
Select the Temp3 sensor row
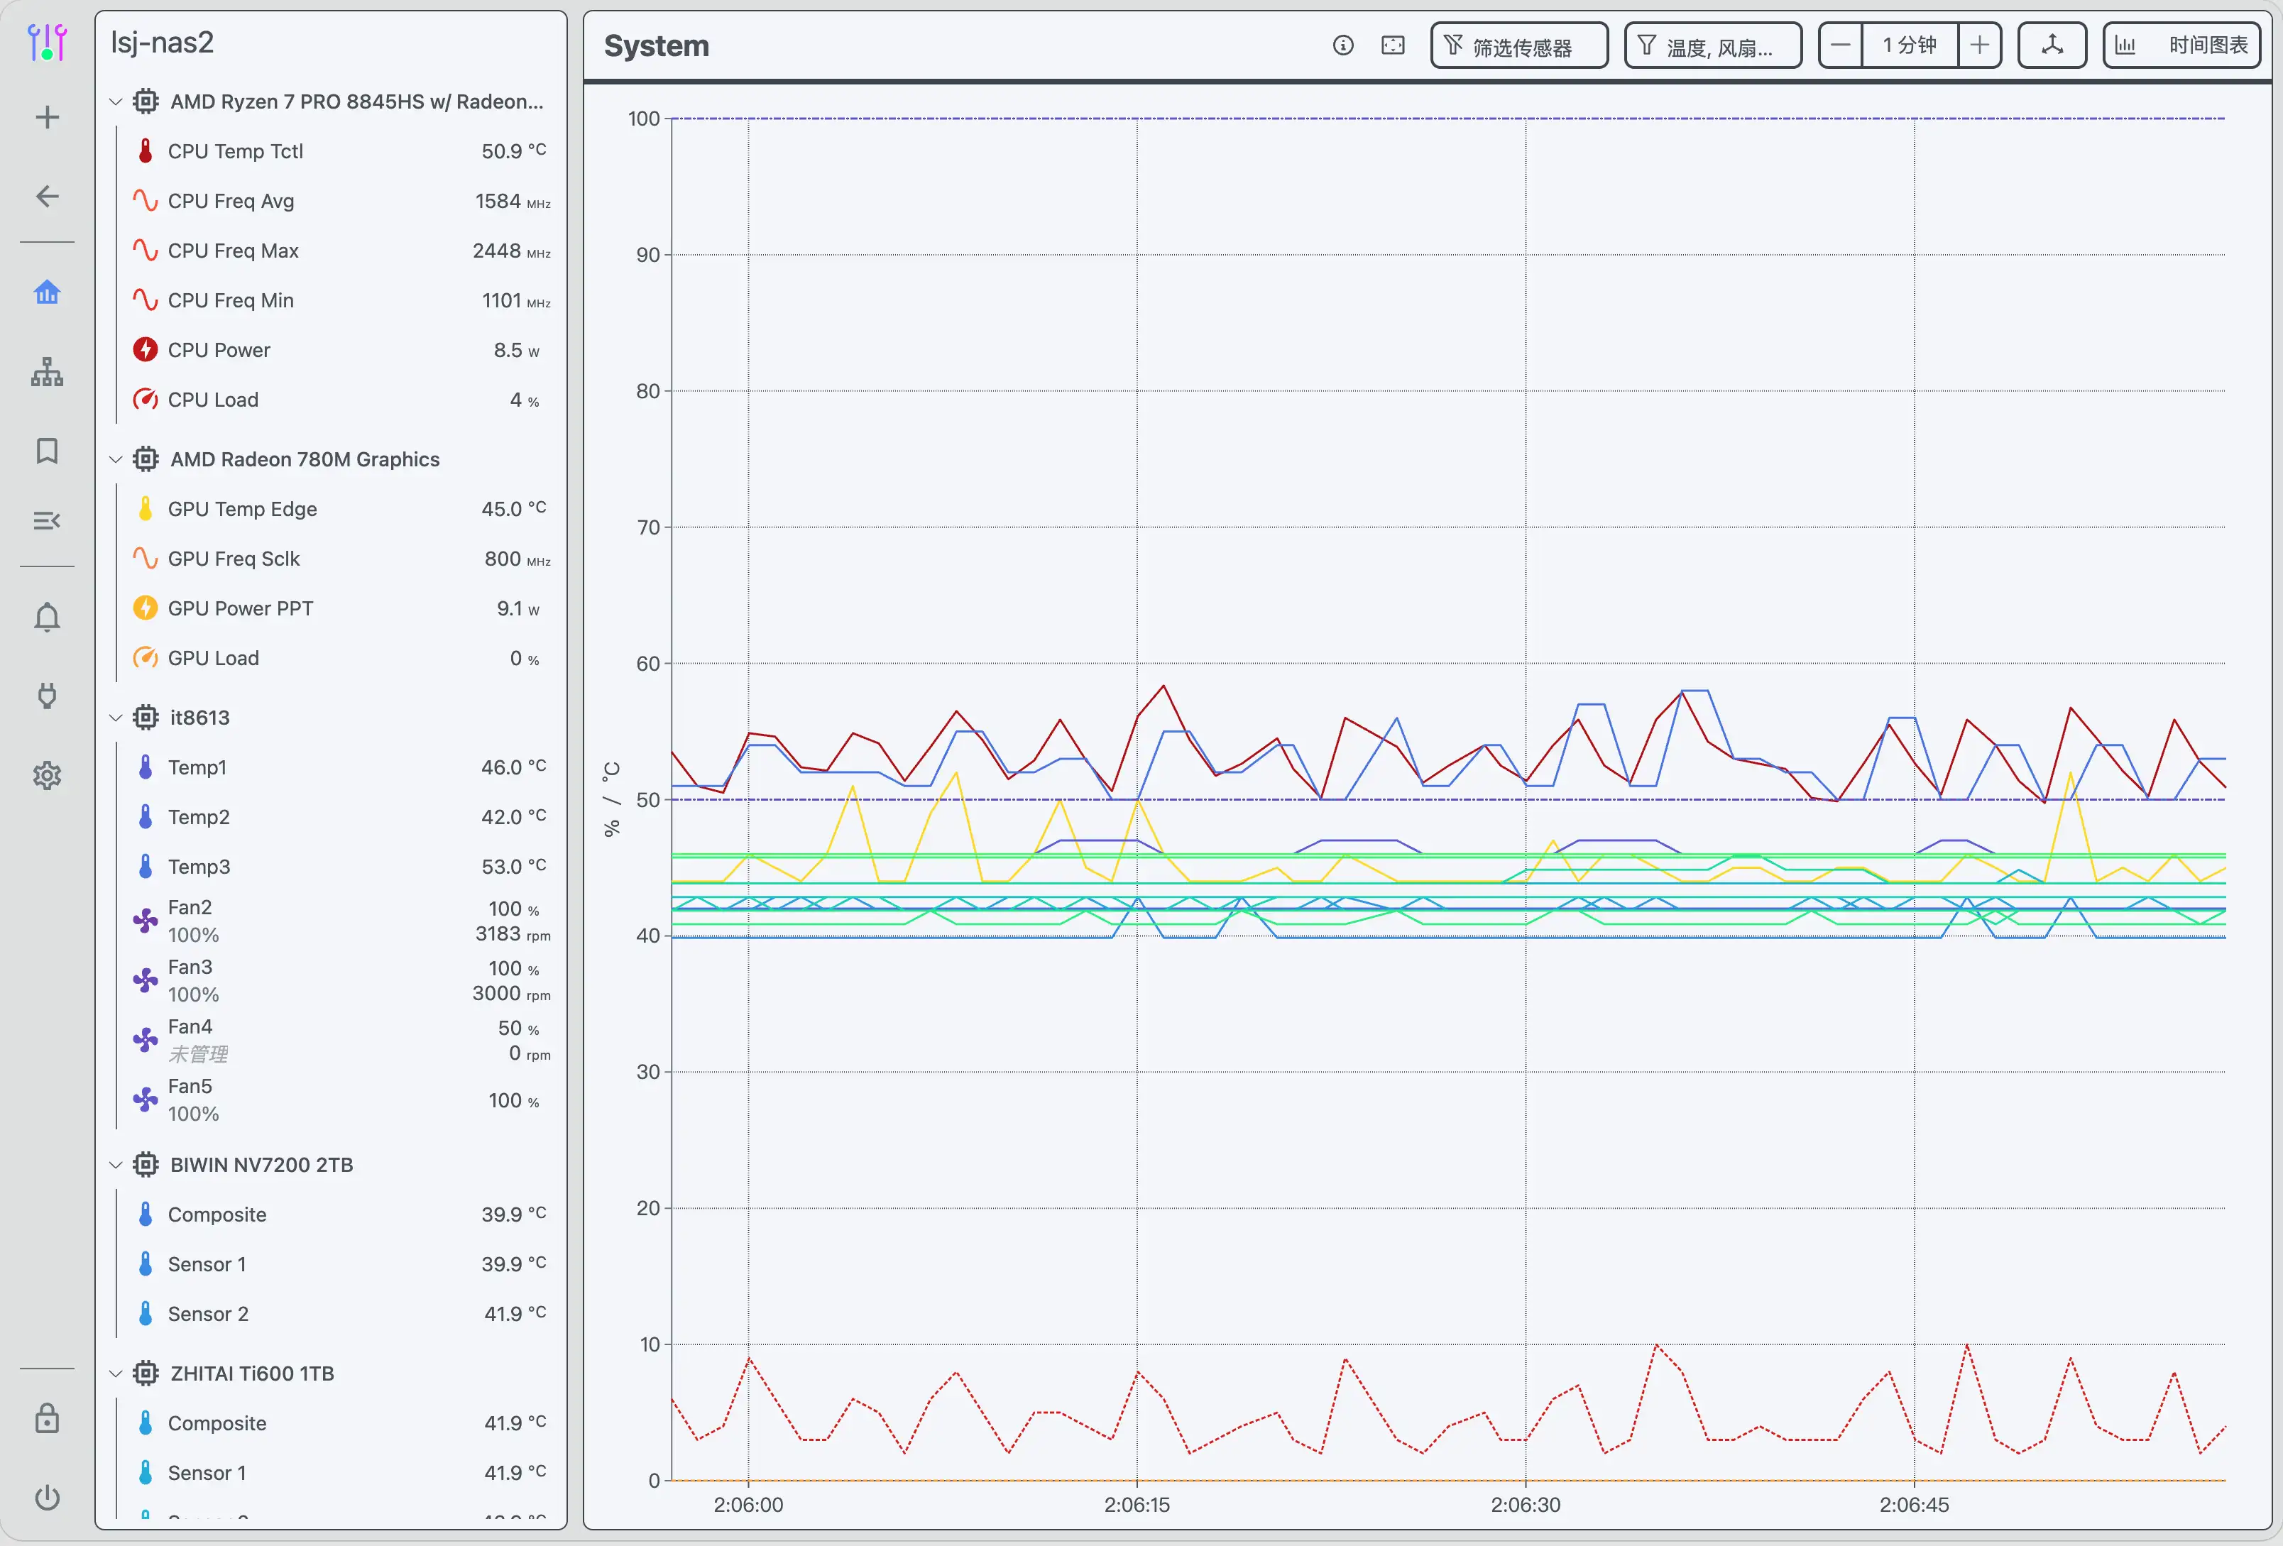341,866
